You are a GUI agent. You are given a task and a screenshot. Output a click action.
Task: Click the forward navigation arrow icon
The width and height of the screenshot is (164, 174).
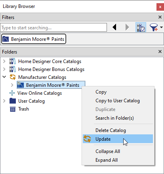coord(127,27)
